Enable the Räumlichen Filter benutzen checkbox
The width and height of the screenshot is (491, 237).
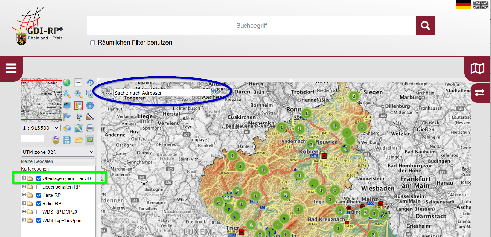click(93, 43)
